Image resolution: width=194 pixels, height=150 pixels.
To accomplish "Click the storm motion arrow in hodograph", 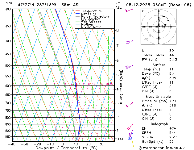I will [163, 25].
